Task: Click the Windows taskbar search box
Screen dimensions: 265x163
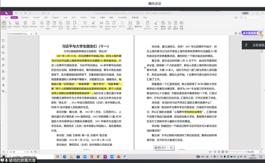Action: point(31,157)
